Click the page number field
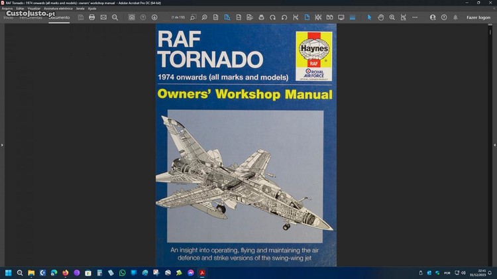497x279 pixels. coord(178,17)
